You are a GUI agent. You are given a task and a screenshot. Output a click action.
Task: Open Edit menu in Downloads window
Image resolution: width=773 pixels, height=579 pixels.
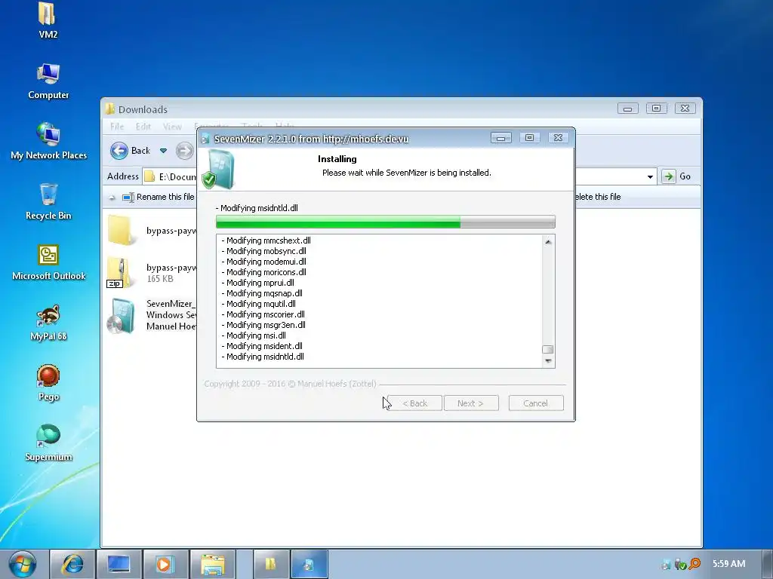(143, 127)
